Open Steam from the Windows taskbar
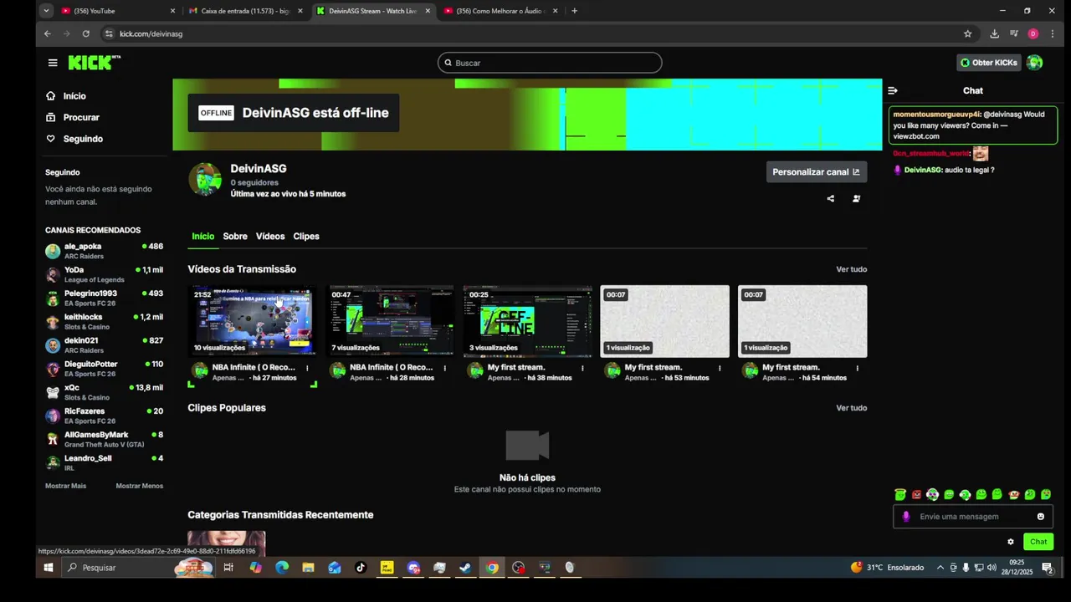 point(465,567)
